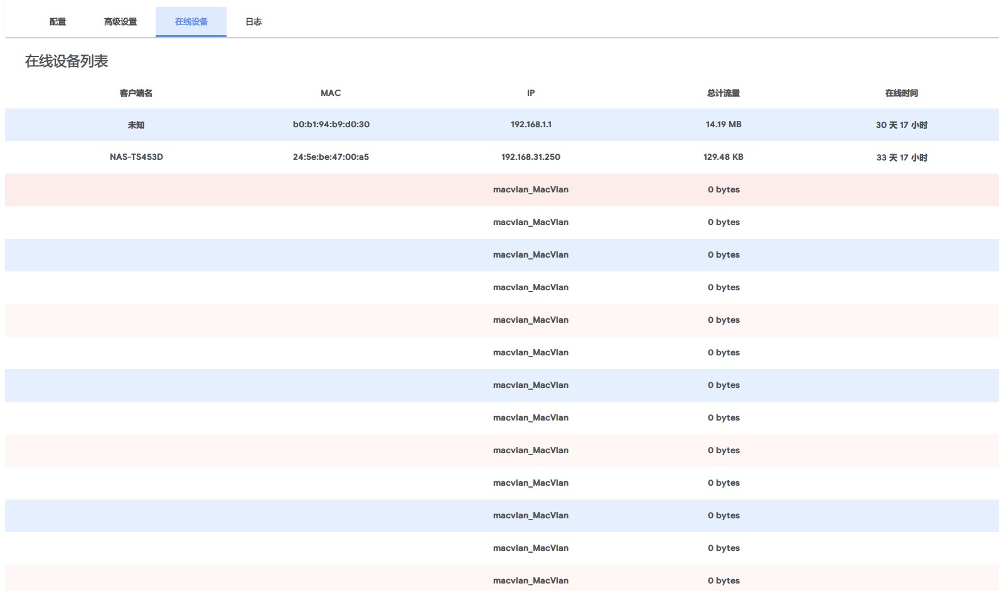Switch to the 配置 tab
This screenshot has height=591, width=999.
click(58, 22)
